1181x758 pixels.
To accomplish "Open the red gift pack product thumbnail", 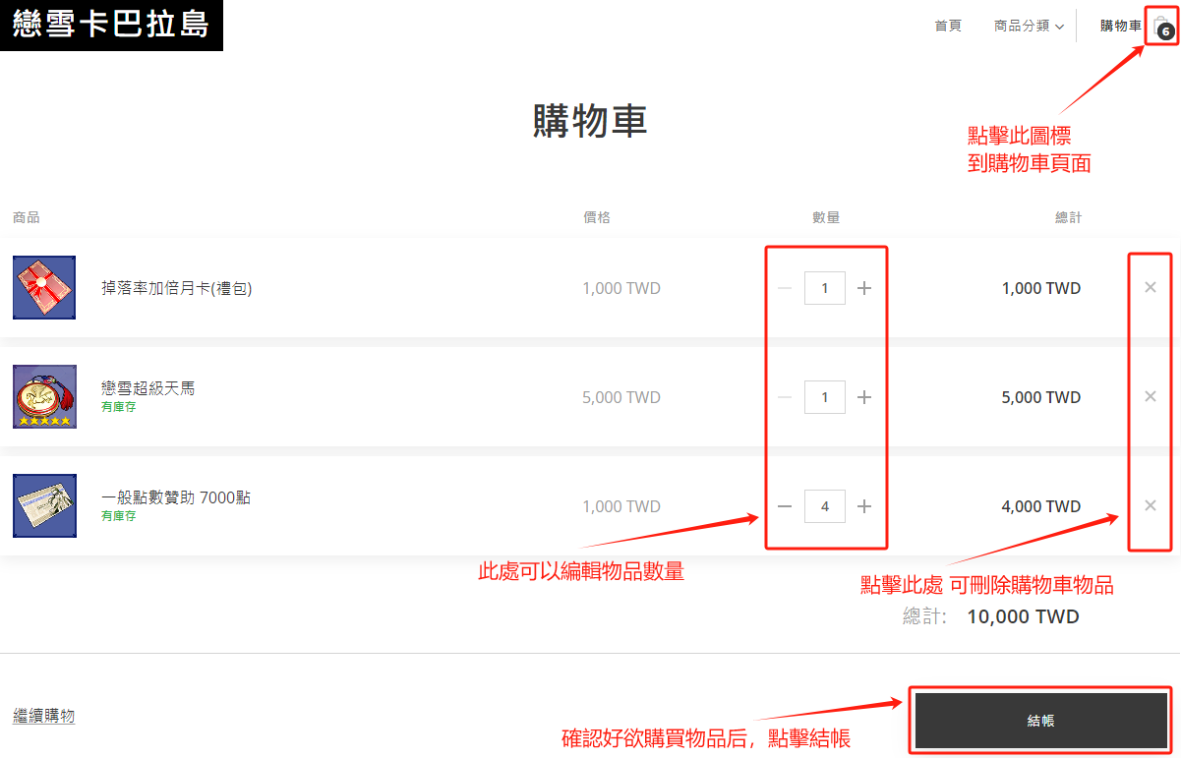I will pos(44,287).
